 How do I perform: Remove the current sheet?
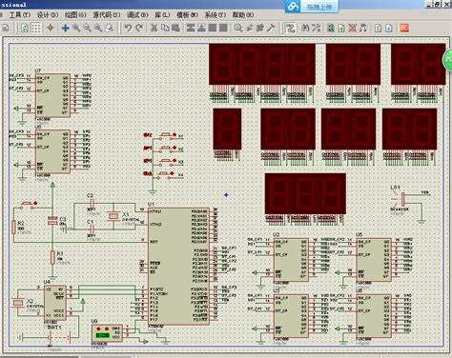(x=352, y=28)
